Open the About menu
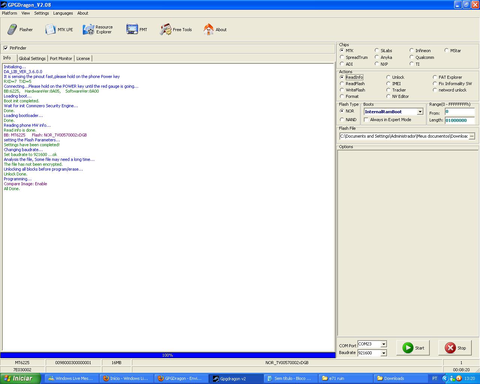The width and height of the screenshot is (480, 384). pos(83,13)
